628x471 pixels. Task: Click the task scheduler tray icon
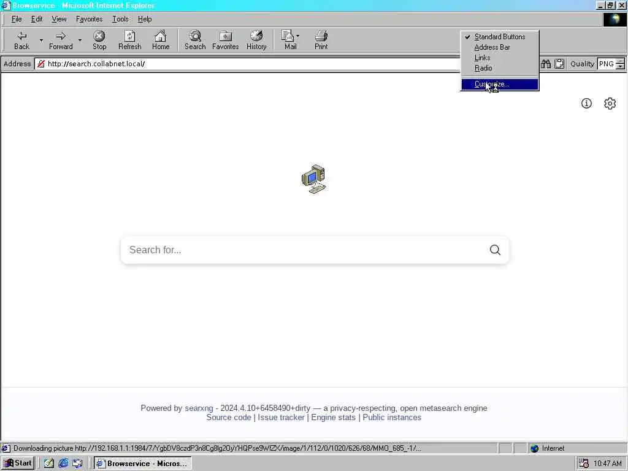tap(584, 463)
